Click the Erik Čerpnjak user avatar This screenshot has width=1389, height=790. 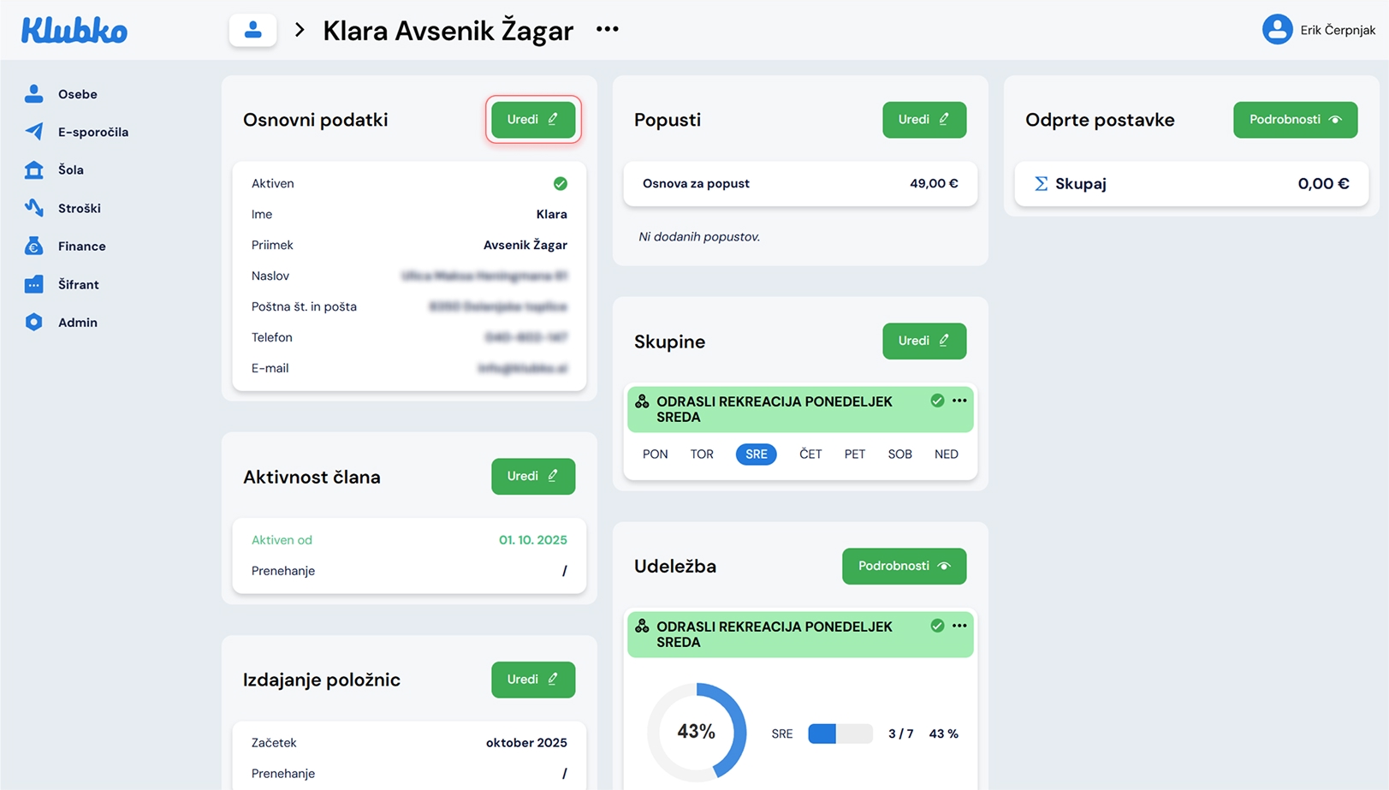click(1277, 30)
